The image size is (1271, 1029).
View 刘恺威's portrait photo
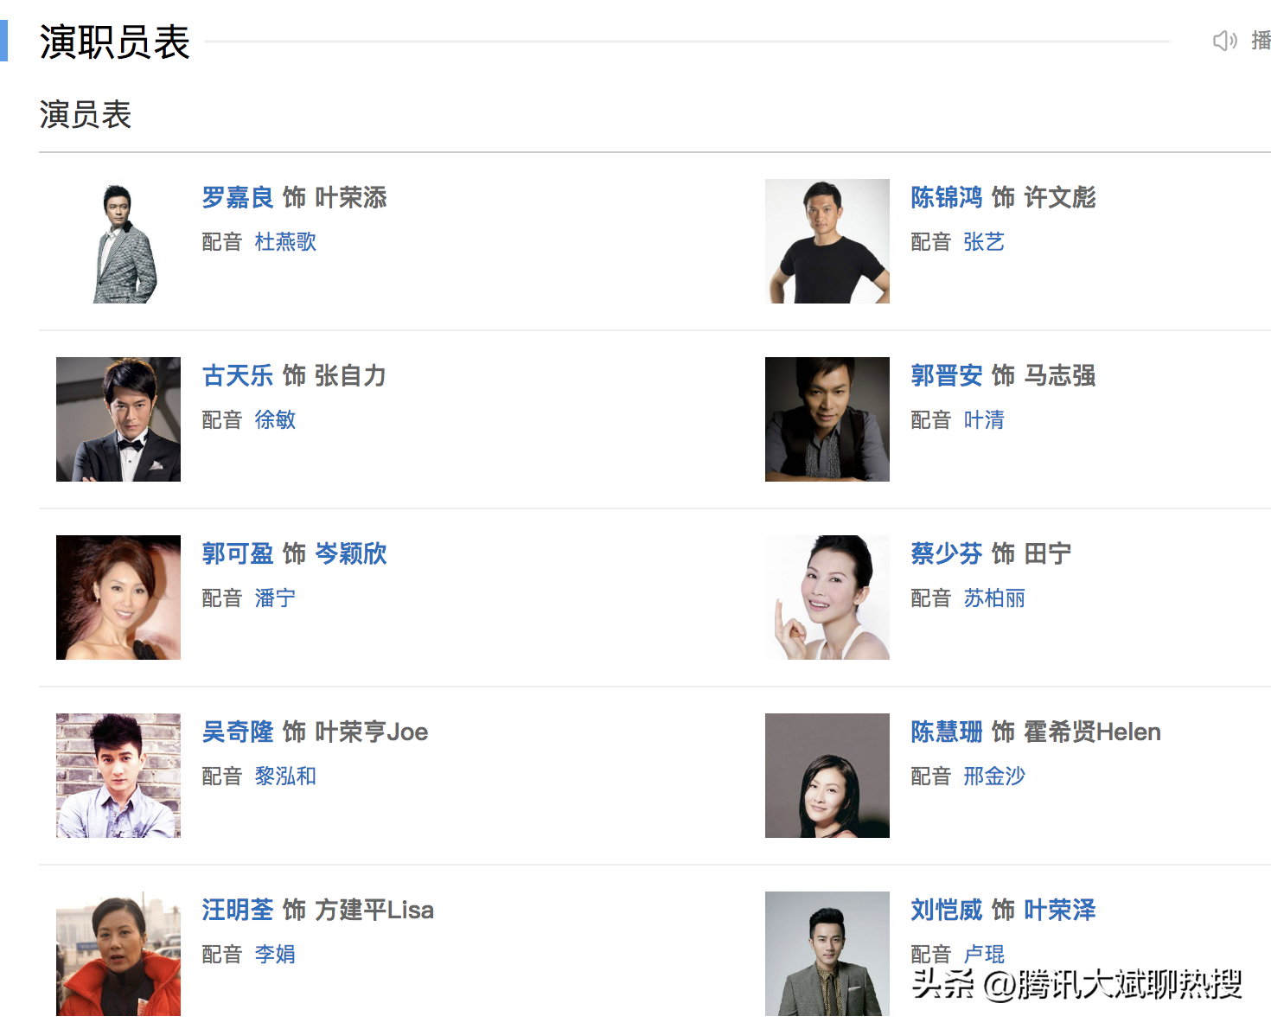click(x=827, y=953)
